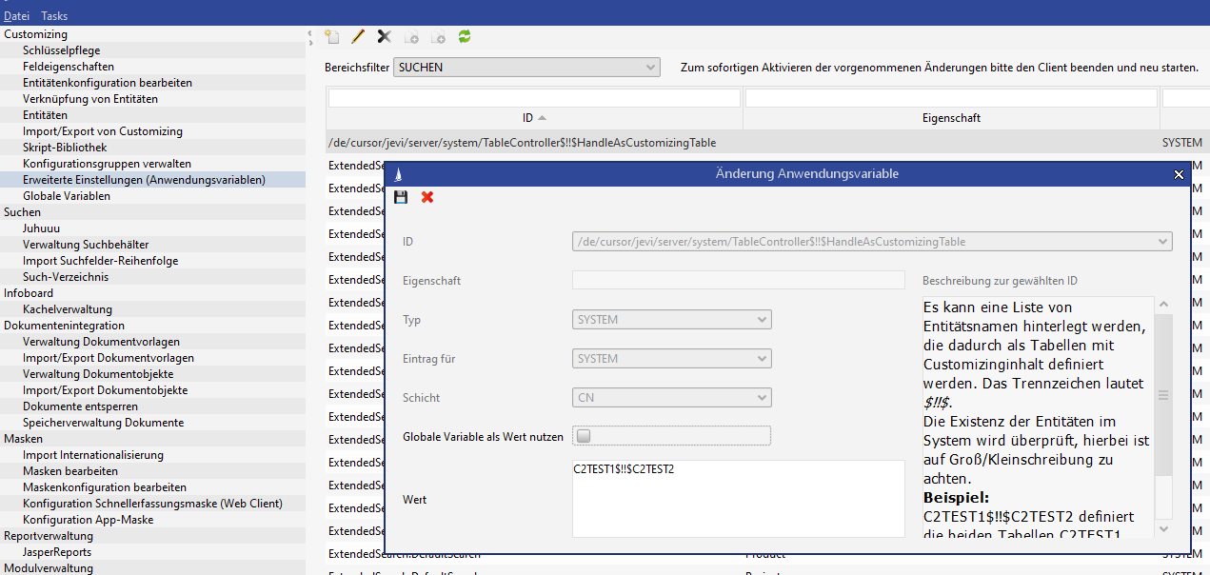
Task: Click the Wert text area
Action: point(738,500)
